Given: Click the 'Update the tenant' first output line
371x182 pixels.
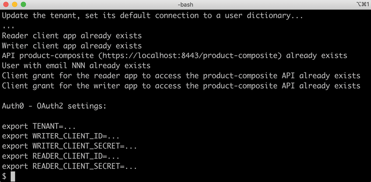Looking at the screenshot, I should 153,16.
